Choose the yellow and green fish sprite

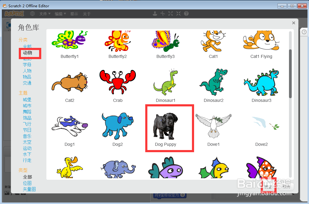pos(213,168)
